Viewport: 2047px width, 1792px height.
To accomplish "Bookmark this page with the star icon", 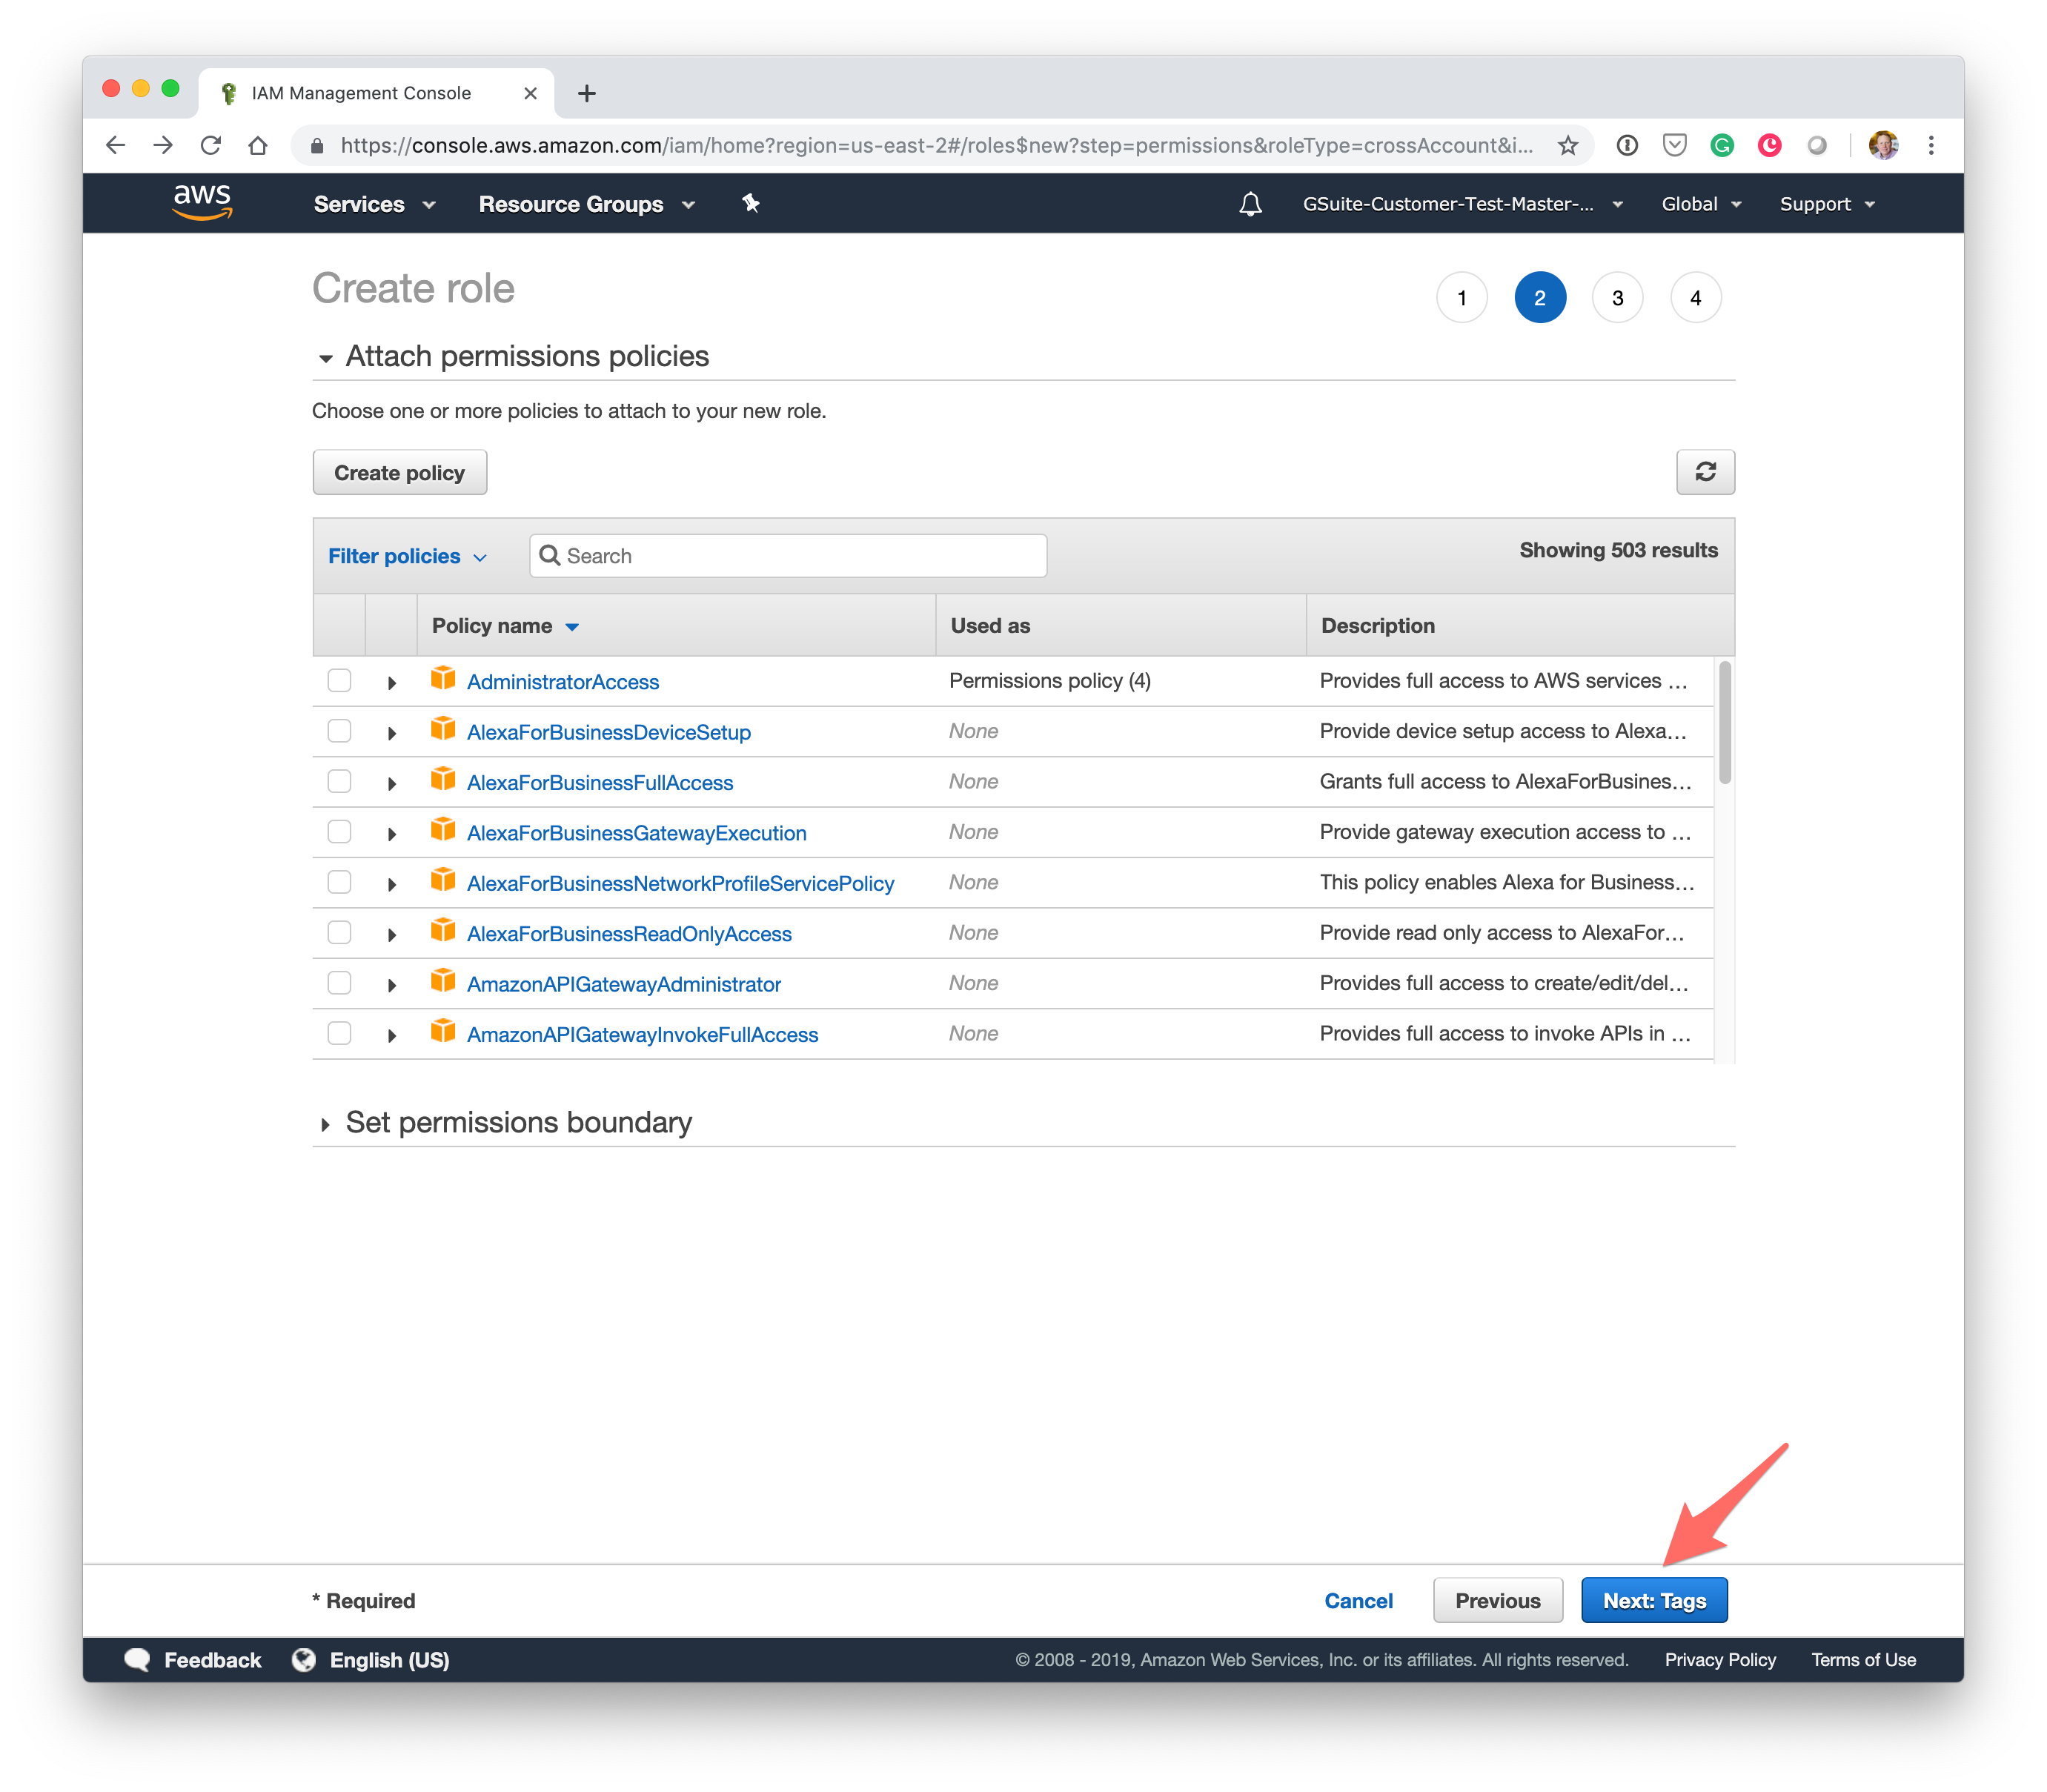I will [x=1568, y=146].
